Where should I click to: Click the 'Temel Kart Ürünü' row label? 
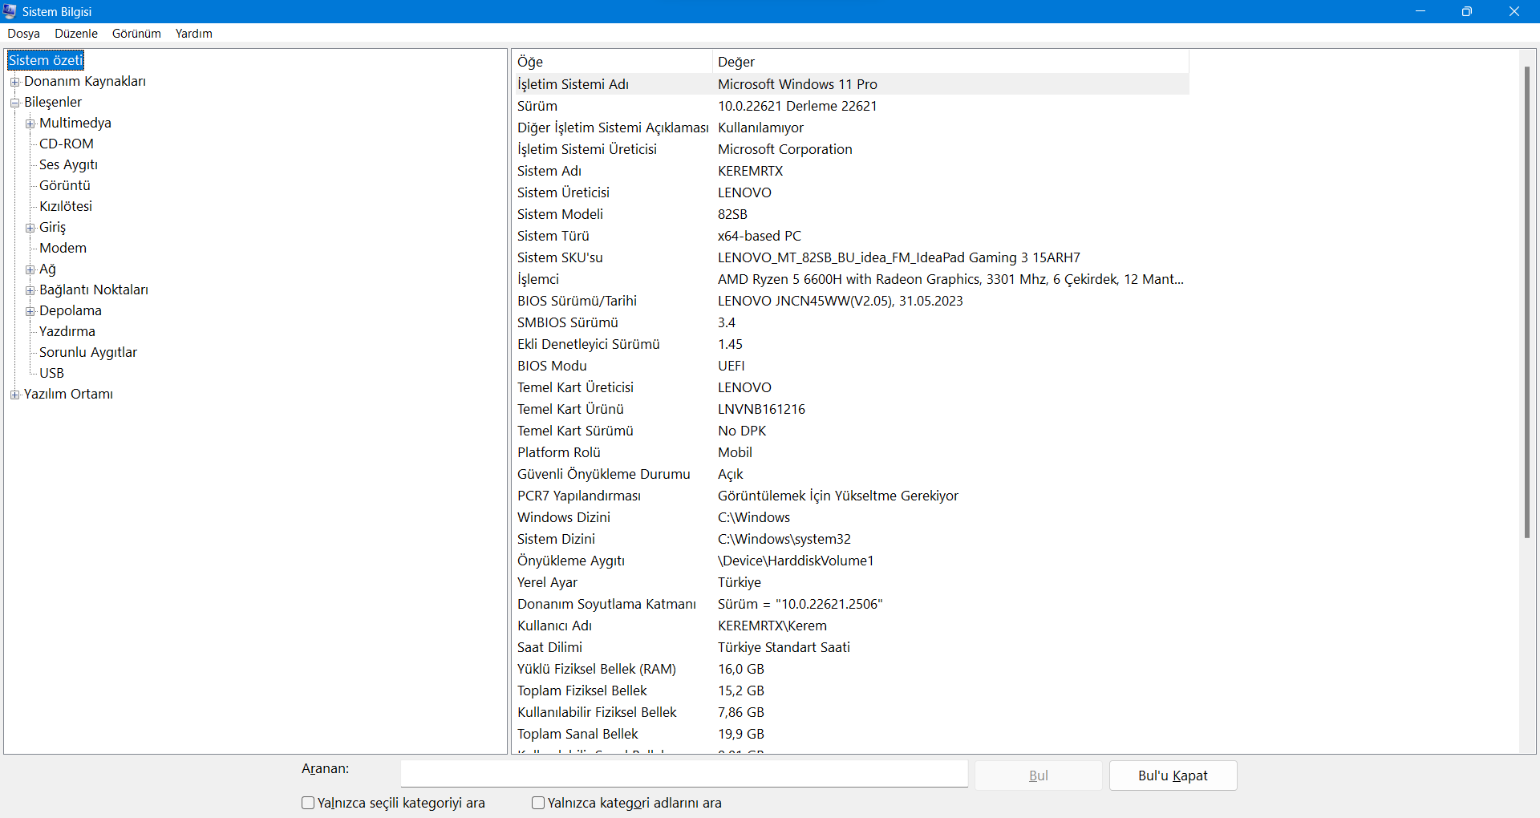[571, 409]
